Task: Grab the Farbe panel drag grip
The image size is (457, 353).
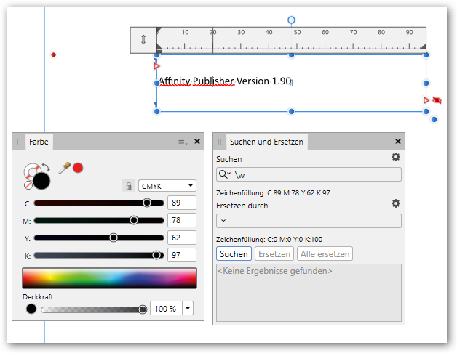Action: click(19, 142)
